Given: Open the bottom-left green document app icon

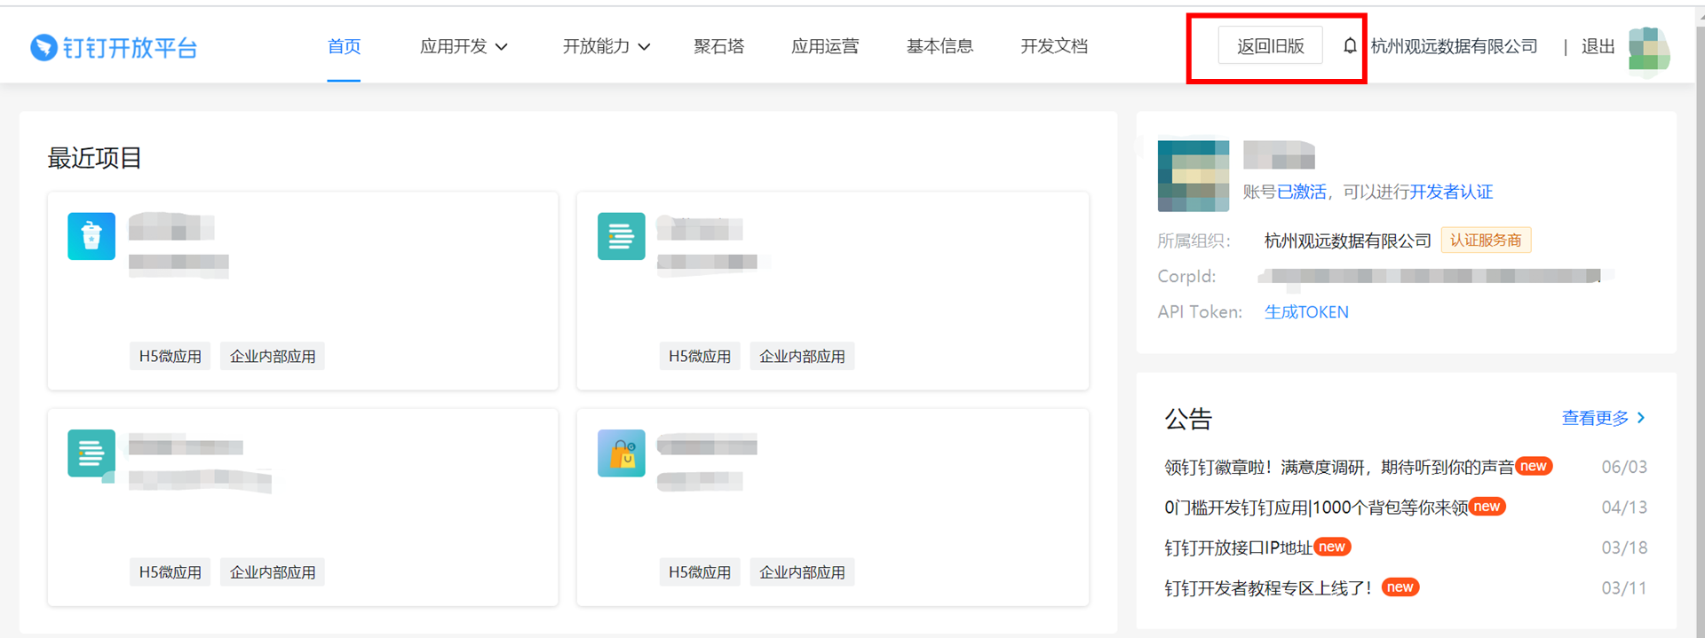Looking at the screenshot, I should point(91,453).
